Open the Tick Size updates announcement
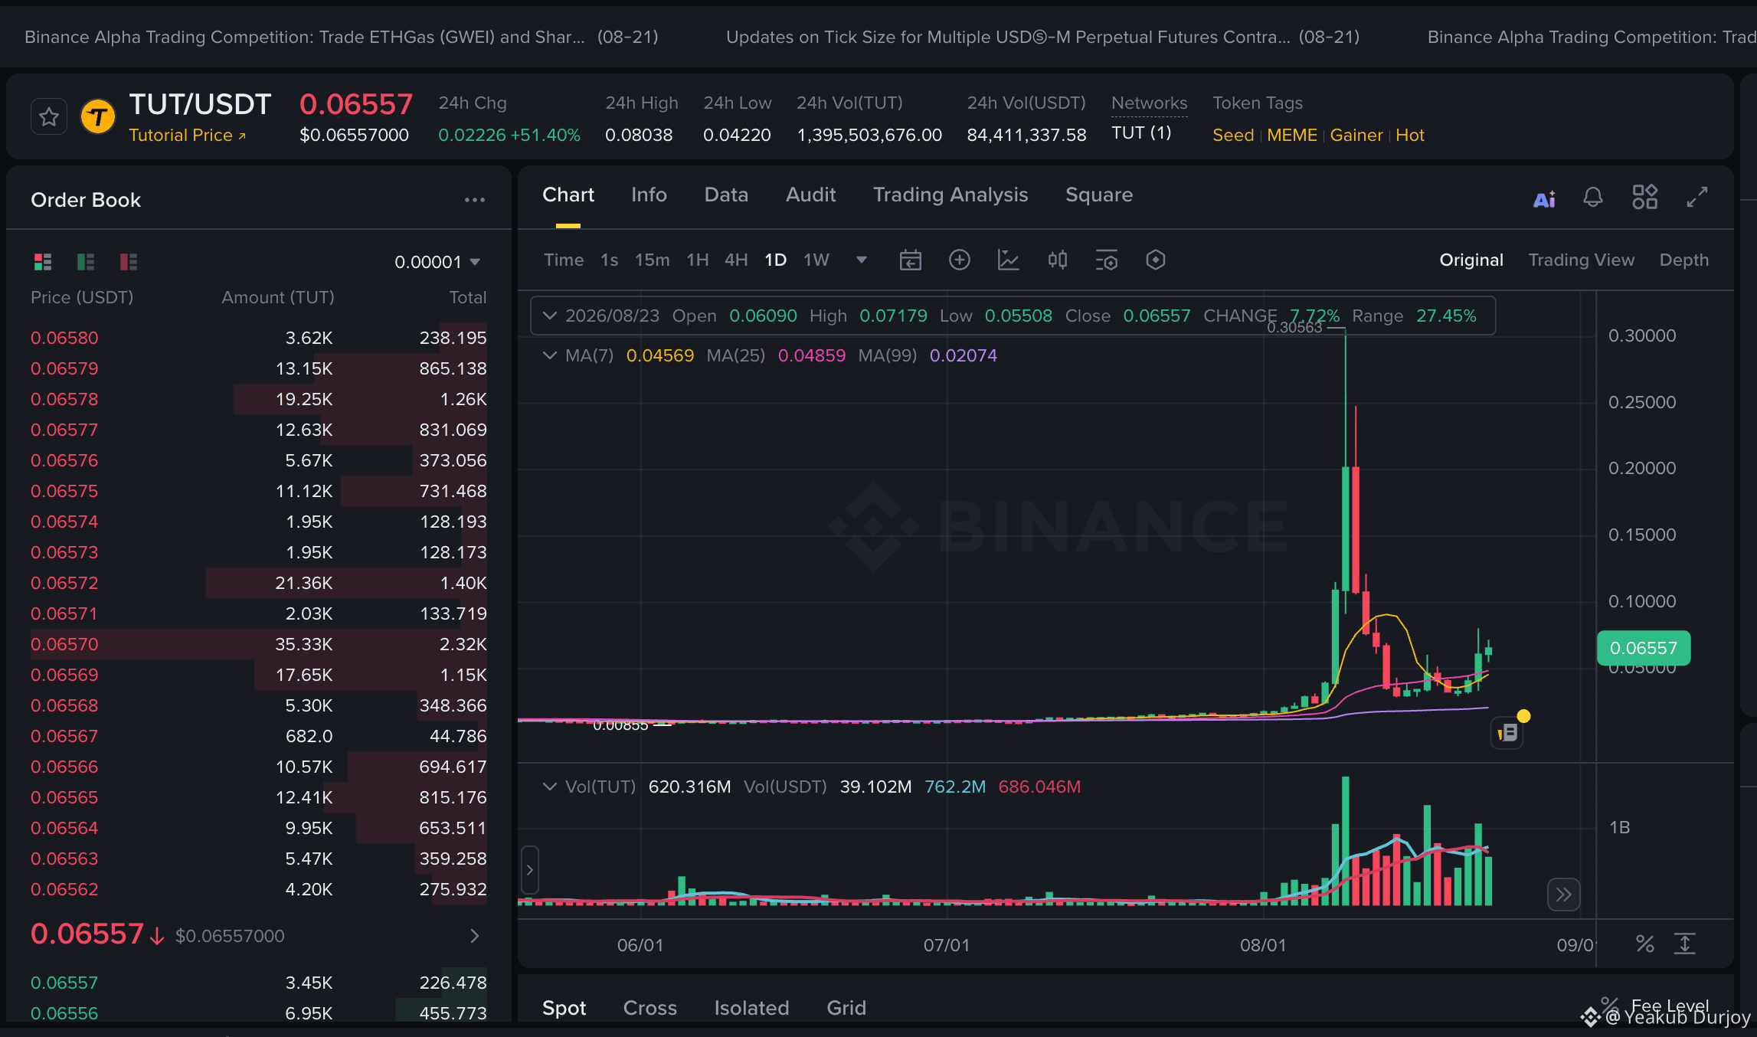 point(1043,37)
